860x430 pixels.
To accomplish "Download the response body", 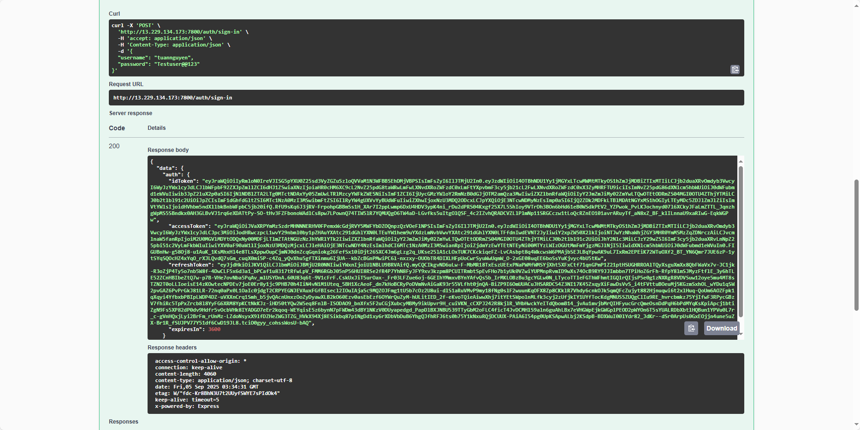I will pyautogui.click(x=721, y=328).
